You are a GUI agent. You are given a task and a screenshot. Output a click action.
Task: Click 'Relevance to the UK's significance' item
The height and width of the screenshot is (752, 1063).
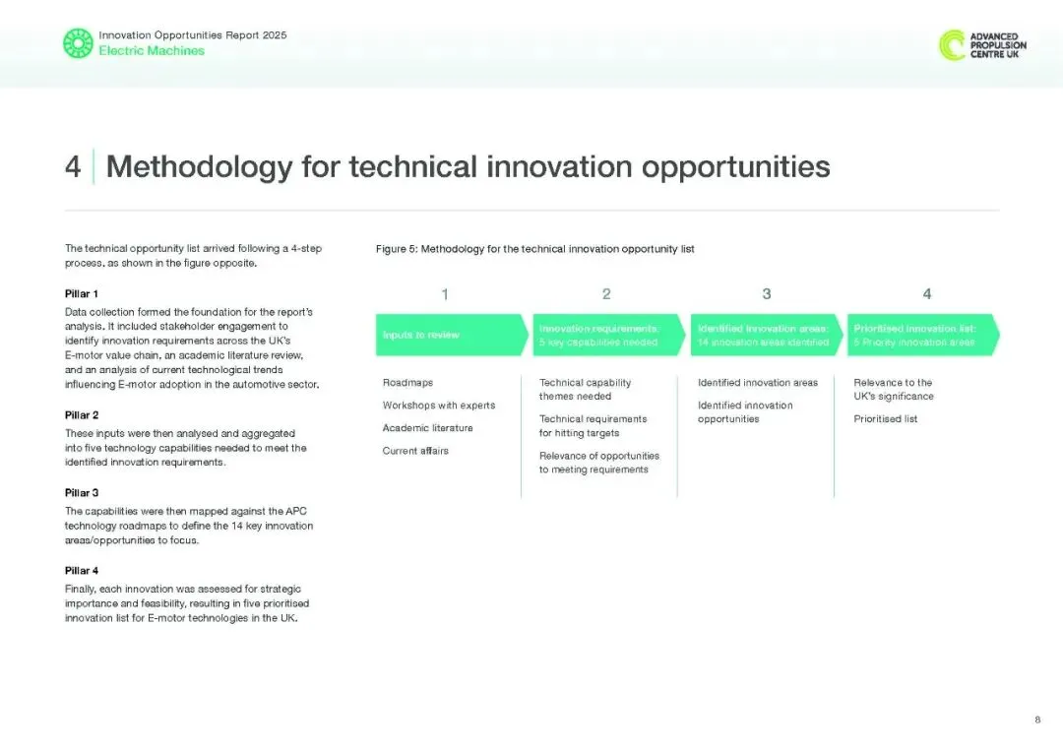click(894, 389)
